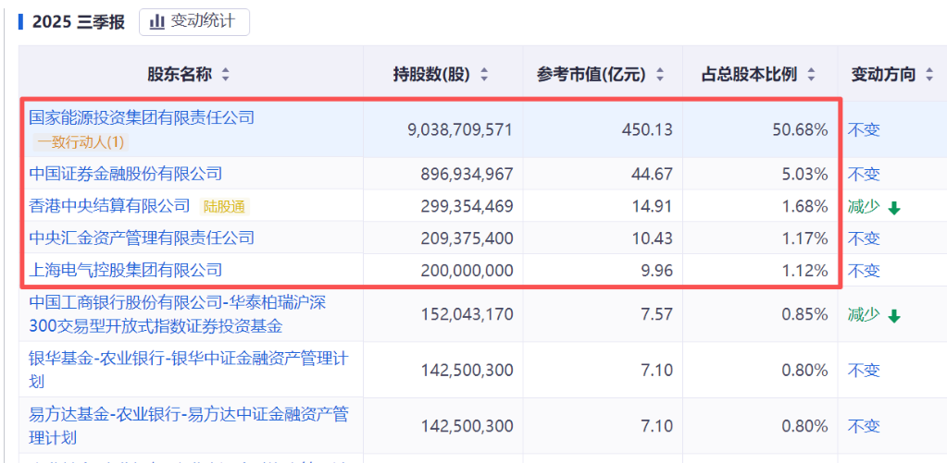947x463 pixels.
Task: Open 香港中央结算有限公司 link
Action: (109, 205)
